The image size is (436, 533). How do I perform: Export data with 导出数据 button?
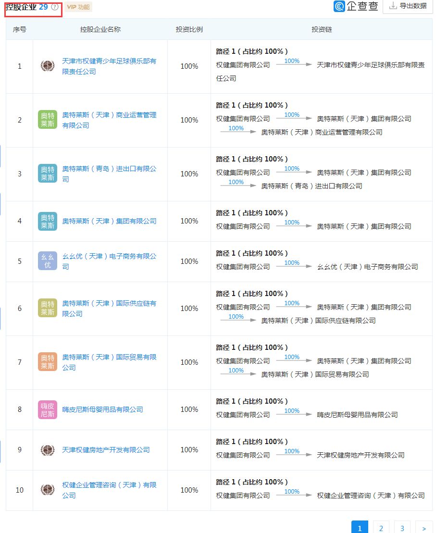tap(408, 6)
